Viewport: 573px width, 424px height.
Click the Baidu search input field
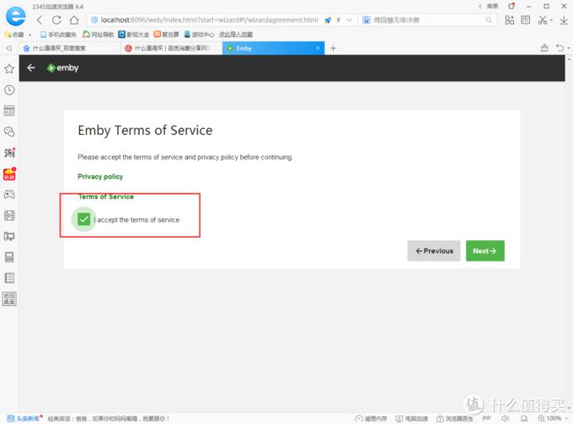tap(427, 20)
